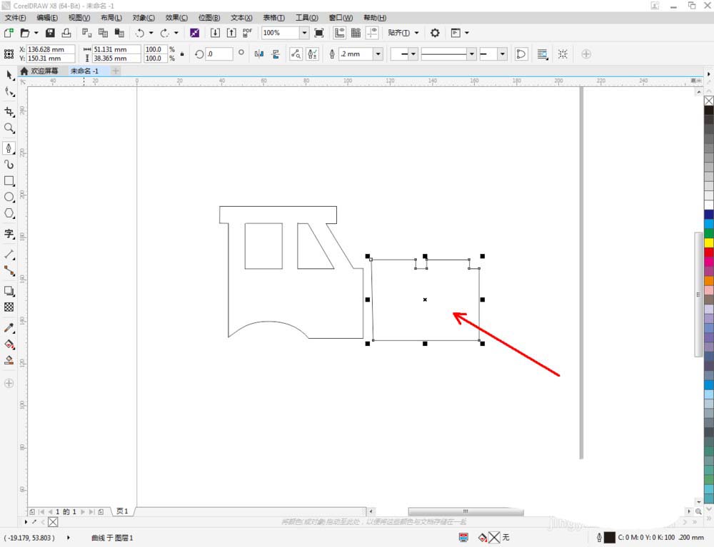Viewport: 714px width, 547px height.
Task: Select the Ellipse tool
Action: pos(9,198)
